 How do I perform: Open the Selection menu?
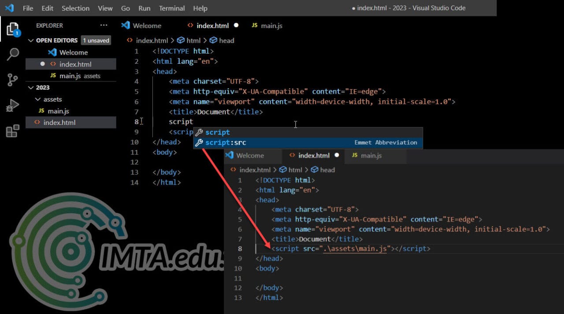click(x=75, y=8)
